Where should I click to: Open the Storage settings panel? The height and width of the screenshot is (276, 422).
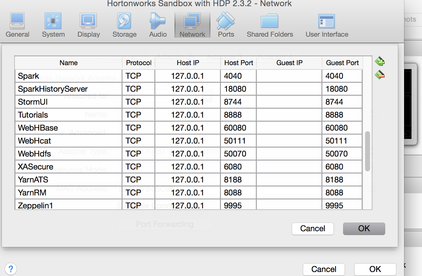[x=124, y=25]
